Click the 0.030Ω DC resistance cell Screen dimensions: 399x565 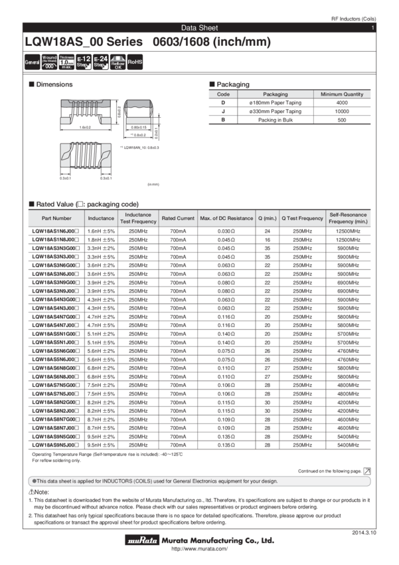226,231
